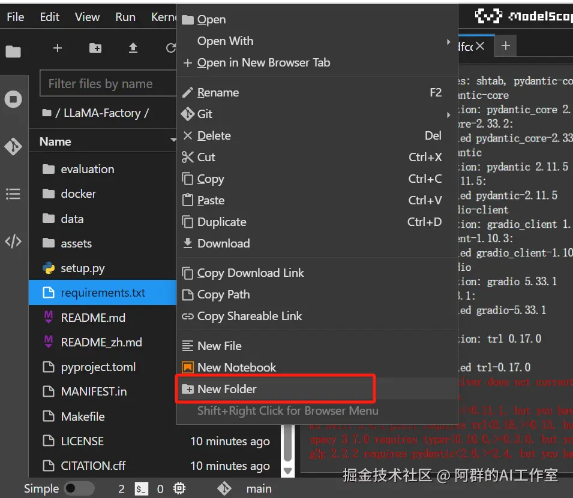Close the open terminal tab
Screen dimensions: 573x498
[480, 46]
